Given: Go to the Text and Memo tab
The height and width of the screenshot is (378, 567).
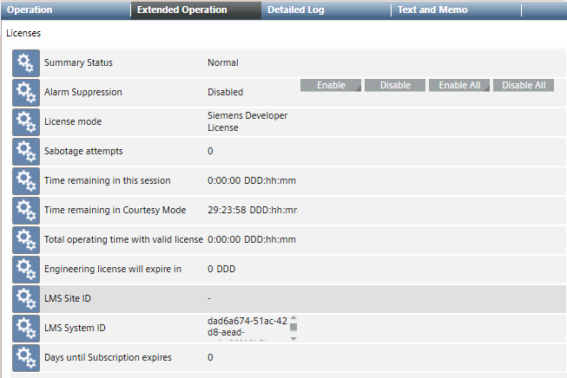Looking at the screenshot, I should coord(432,10).
